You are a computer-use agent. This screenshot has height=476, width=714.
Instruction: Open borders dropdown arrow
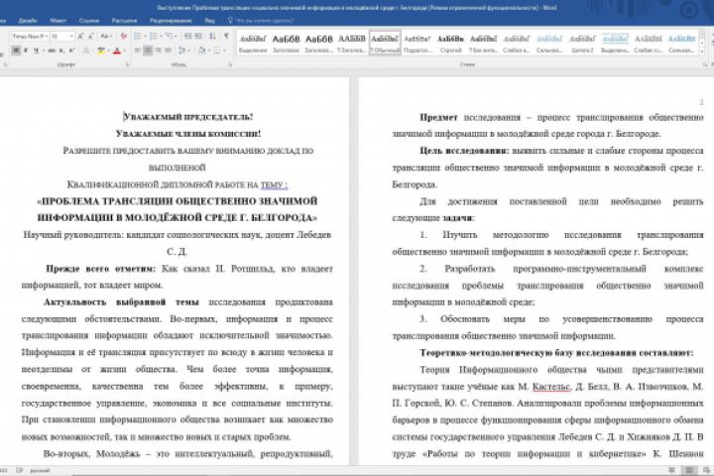point(225,51)
